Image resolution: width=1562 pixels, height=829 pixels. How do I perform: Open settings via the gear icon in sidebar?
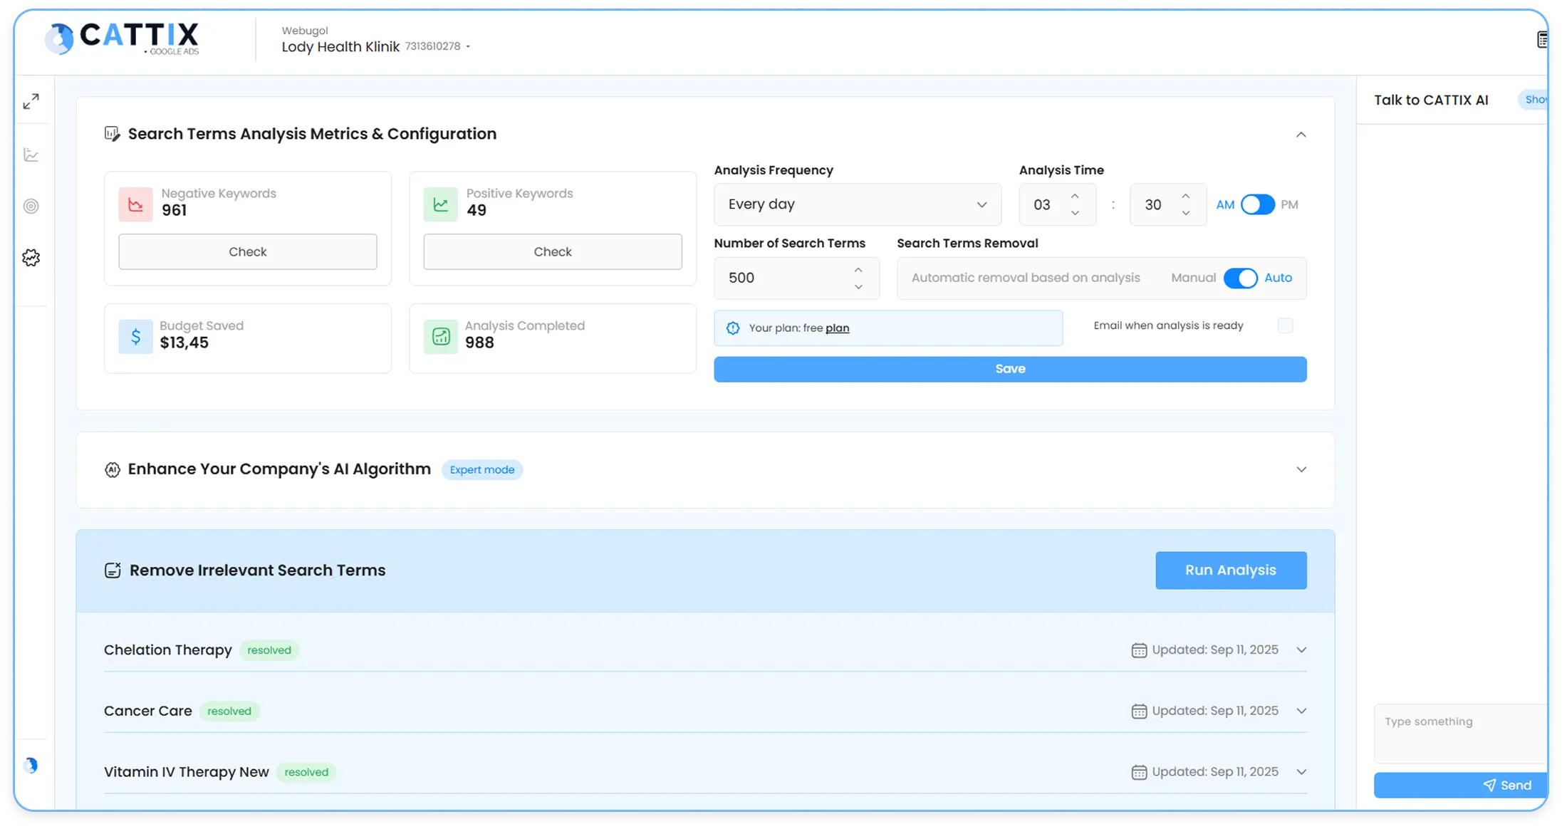click(31, 258)
